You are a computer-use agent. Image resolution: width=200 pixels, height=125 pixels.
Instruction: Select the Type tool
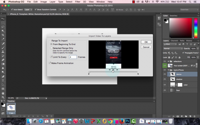tap(3, 81)
